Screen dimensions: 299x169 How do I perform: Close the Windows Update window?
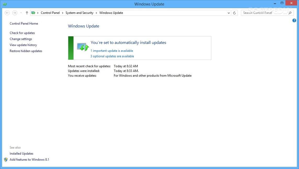[x=291, y=3]
